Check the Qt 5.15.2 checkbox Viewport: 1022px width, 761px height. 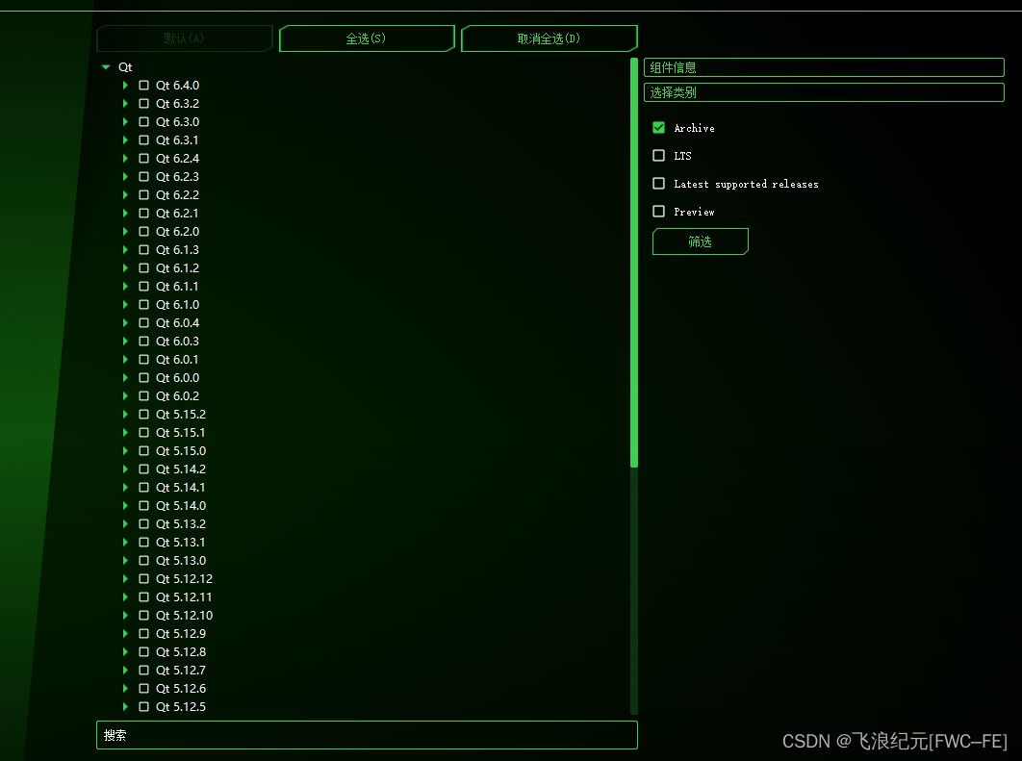[144, 415]
